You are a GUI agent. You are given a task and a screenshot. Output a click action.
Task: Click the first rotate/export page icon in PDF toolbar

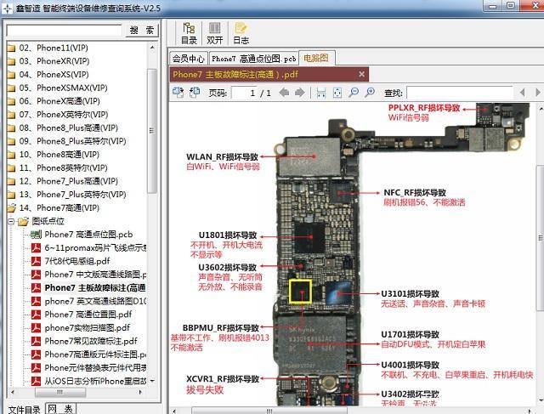point(178,93)
